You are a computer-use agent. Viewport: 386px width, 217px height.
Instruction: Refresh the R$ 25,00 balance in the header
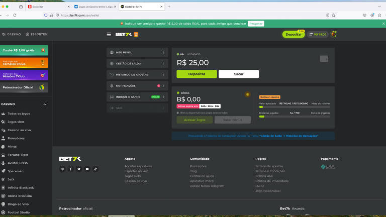tap(311, 35)
